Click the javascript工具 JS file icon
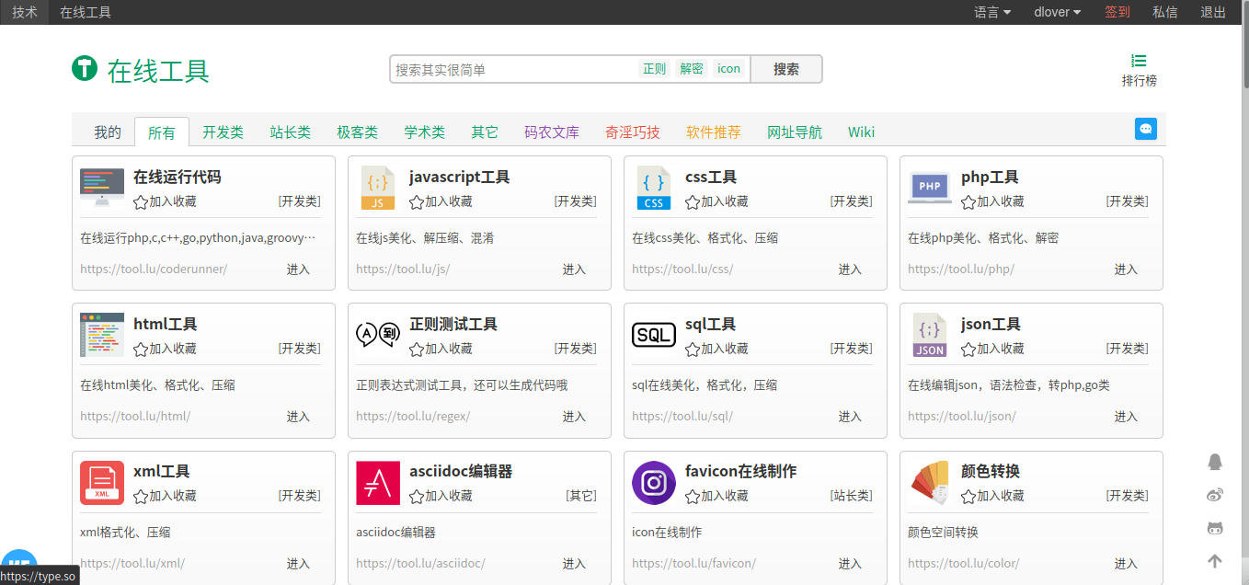Viewport: 1249px width, 585px height. 378,188
